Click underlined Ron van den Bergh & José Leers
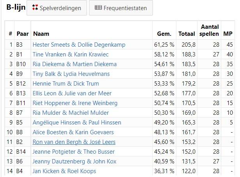The width and height of the screenshot is (240, 177). click(74, 142)
